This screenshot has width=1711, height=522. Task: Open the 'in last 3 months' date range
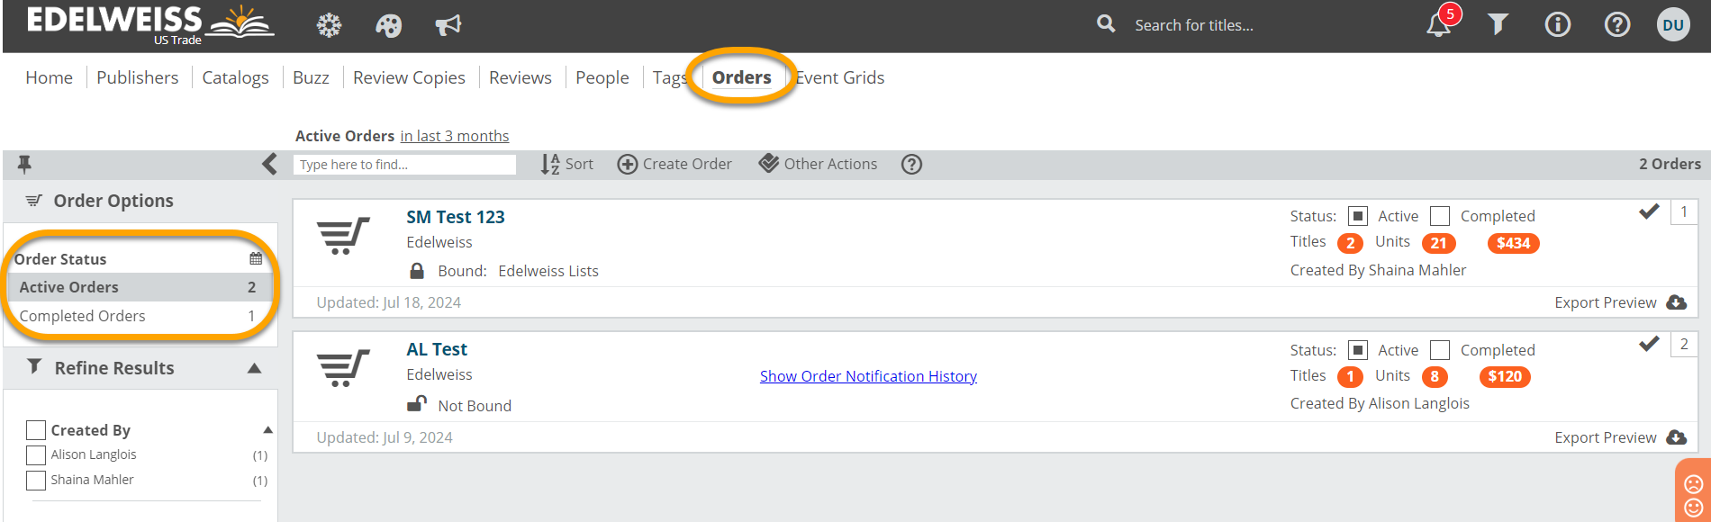pos(455,136)
